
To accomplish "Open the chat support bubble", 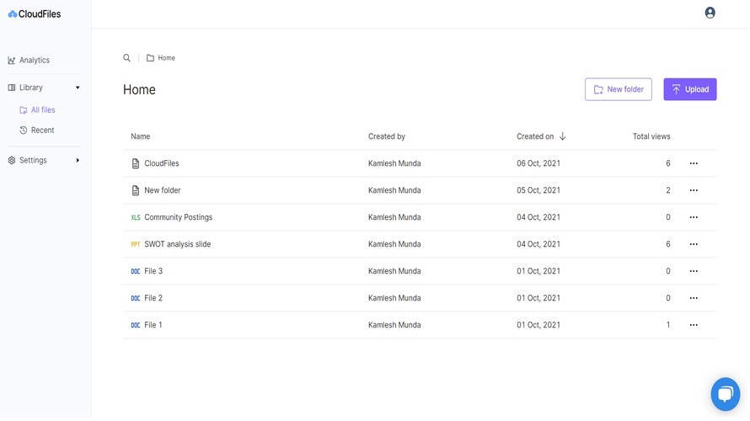I will [x=725, y=394].
